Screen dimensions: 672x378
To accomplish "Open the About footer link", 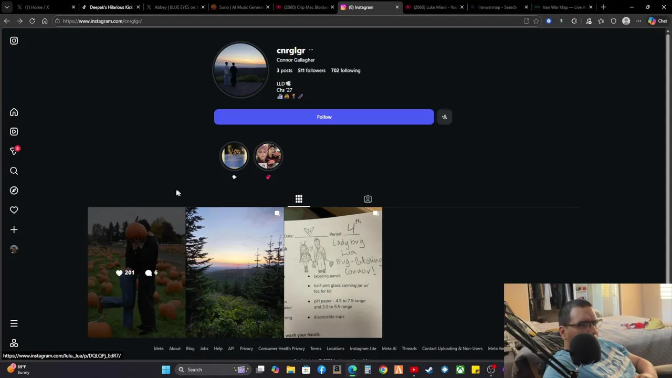I will pyautogui.click(x=175, y=349).
